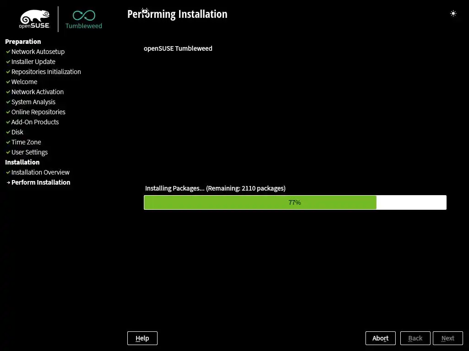
Task: Click arrow icon beside Perform Installation
Action: point(8,182)
